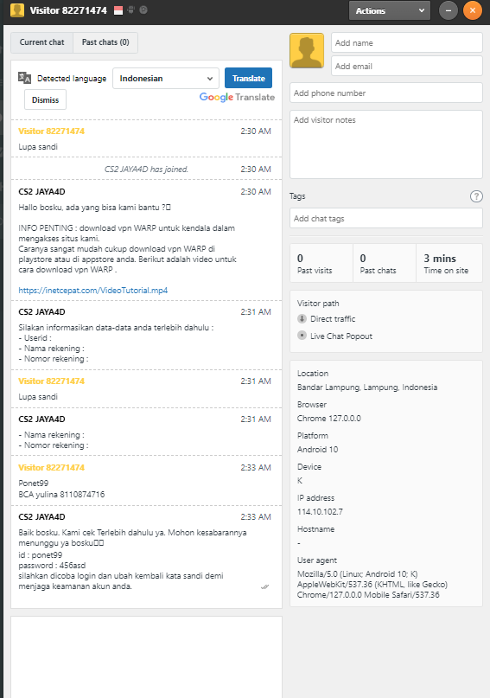Click the Android platform icon

[x=130, y=10]
